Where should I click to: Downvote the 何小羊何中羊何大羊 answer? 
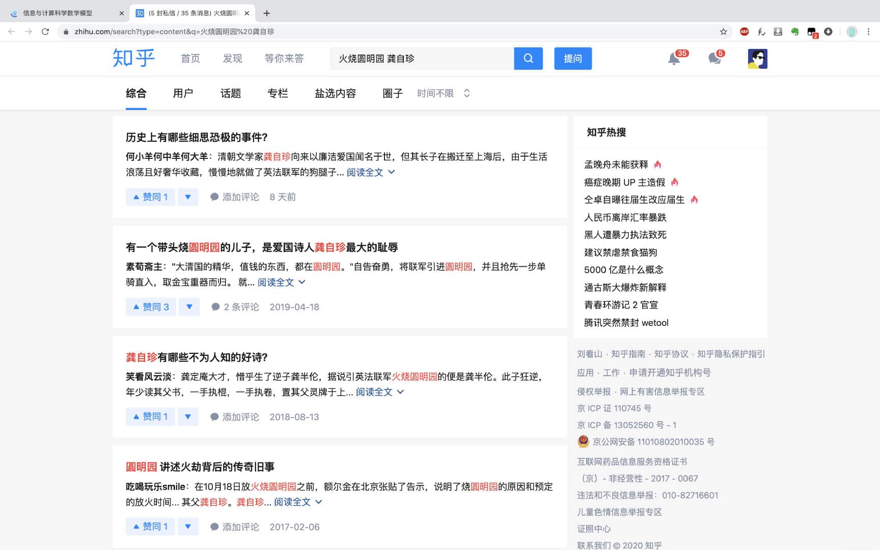click(x=188, y=197)
